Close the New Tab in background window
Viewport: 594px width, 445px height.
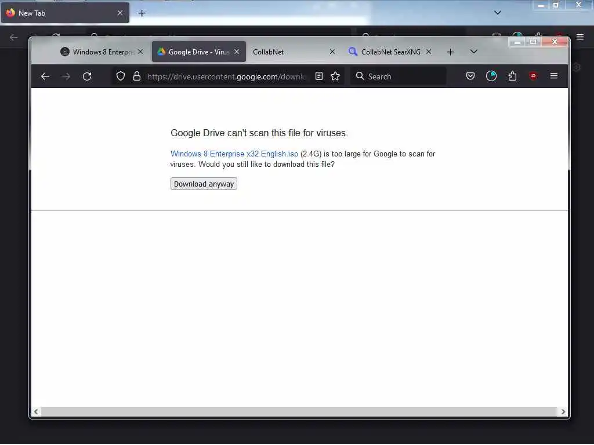coord(120,13)
